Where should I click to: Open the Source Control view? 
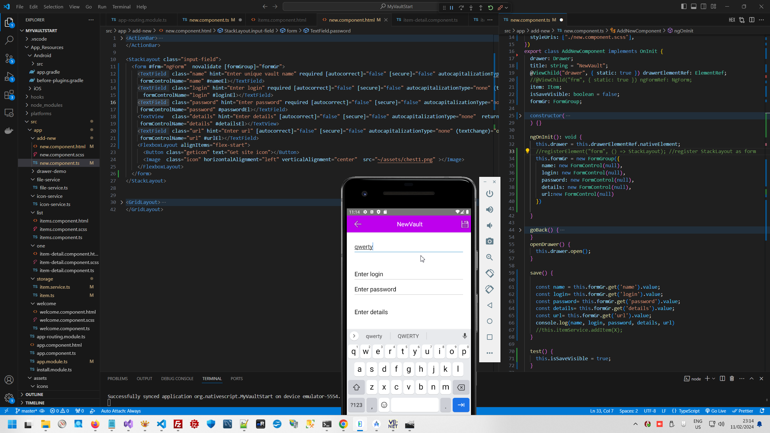tap(9, 58)
